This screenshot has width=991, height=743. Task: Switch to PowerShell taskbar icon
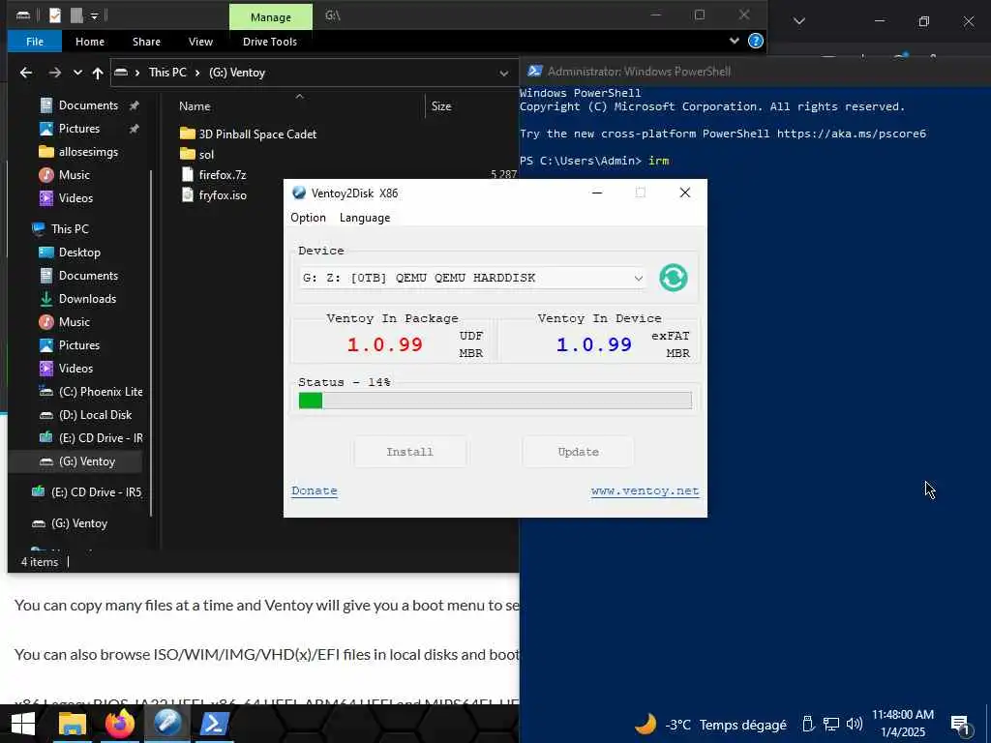(214, 724)
